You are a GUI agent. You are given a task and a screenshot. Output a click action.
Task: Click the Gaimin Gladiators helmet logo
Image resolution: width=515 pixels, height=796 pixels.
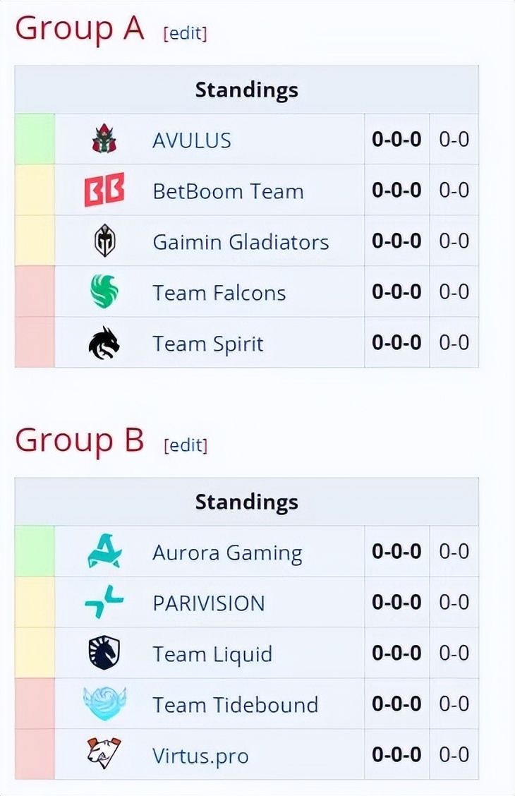104,241
